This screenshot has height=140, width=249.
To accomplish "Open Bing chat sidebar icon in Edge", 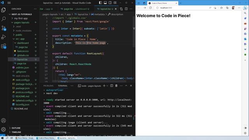I will click(245, 8).
